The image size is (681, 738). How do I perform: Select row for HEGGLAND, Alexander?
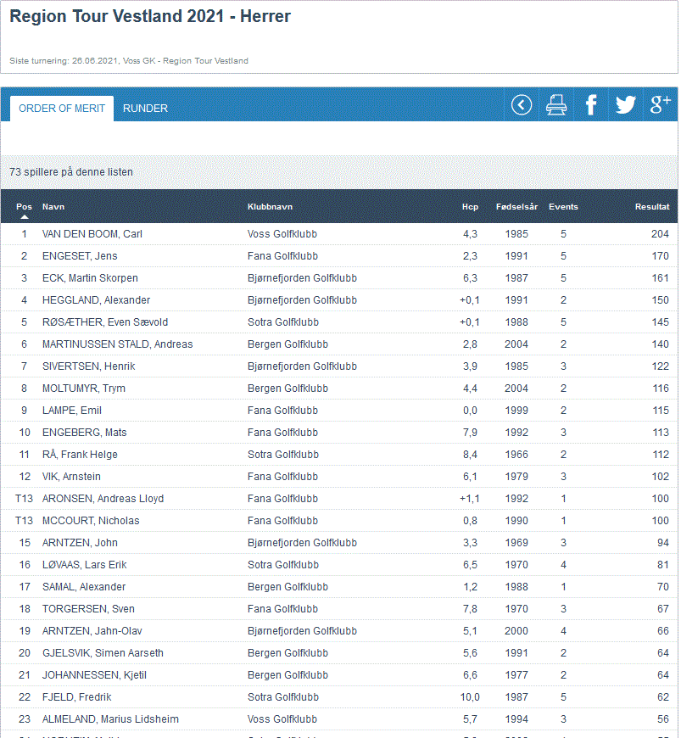(96, 300)
